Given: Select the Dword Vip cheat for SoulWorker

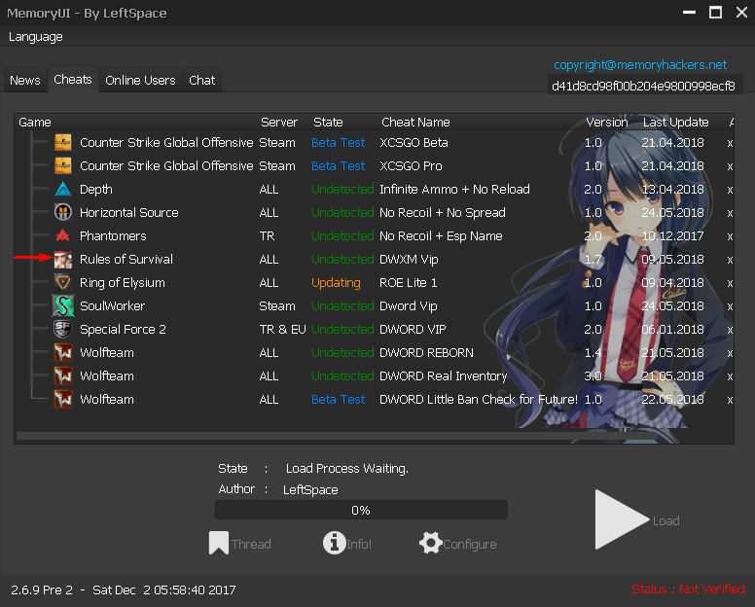Looking at the screenshot, I should tap(409, 306).
